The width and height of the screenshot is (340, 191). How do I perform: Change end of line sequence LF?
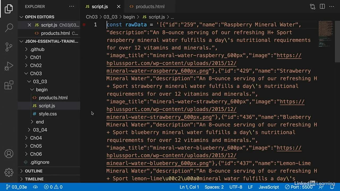coord(250,187)
